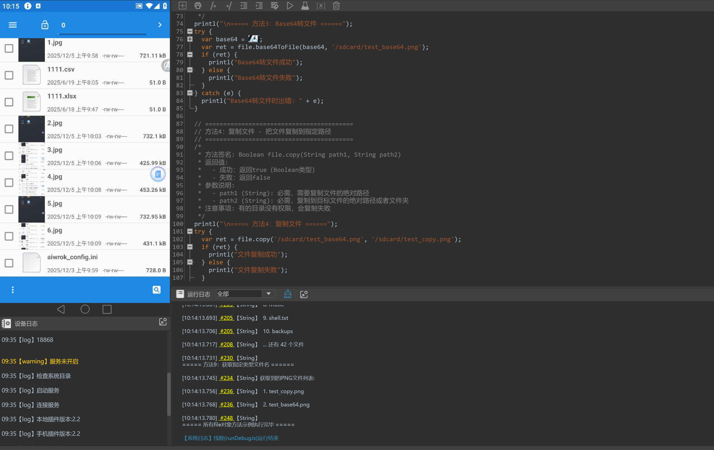Open the 3.jpg thumbnail in file list

coord(32,156)
